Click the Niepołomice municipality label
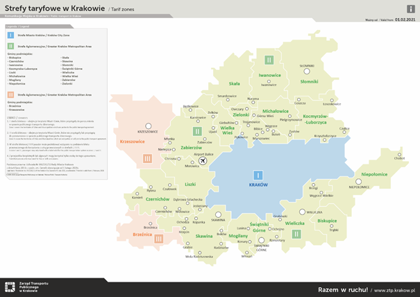 coord(379,174)
